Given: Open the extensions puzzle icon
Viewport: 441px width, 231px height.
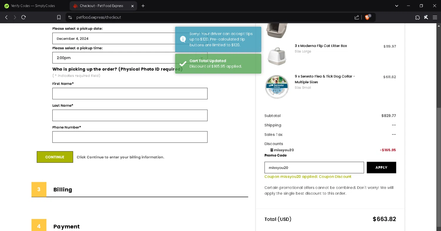Looking at the screenshot, I should tap(417, 17).
